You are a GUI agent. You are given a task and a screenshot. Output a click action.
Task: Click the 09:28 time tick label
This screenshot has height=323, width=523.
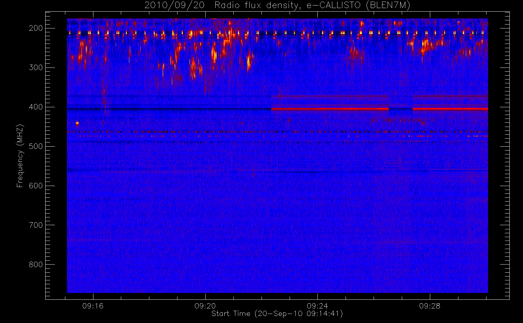point(430,306)
